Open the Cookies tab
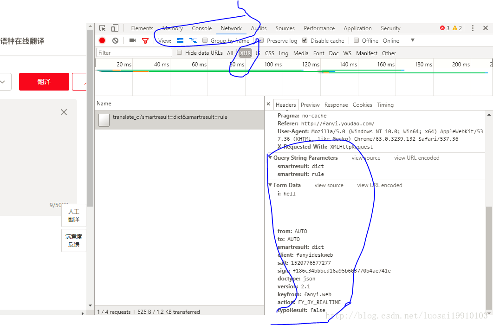 click(x=362, y=104)
